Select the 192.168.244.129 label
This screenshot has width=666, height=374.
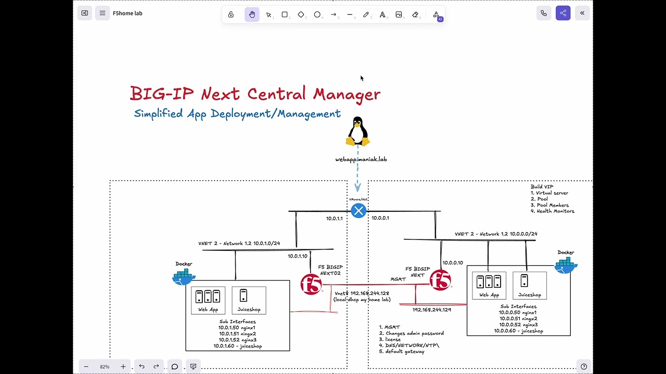coord(432,310)
